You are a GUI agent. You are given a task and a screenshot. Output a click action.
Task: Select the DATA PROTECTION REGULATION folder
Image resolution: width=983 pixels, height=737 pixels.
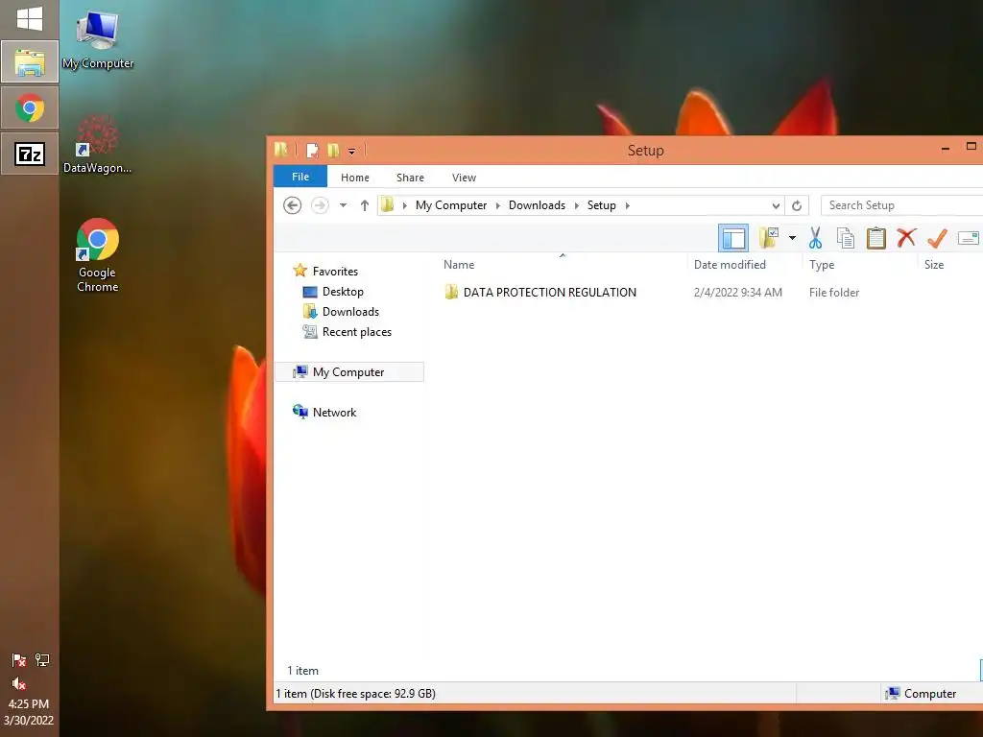540,292
